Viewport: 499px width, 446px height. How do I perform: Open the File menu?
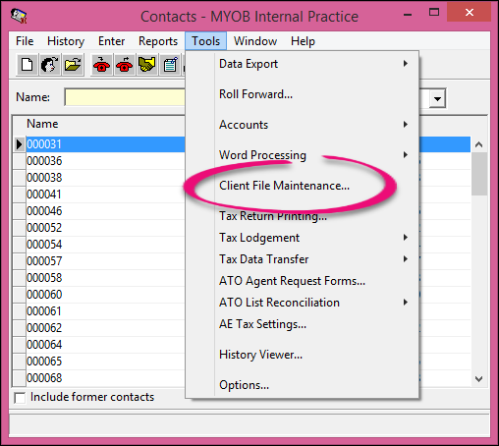(x=25, y=41)
